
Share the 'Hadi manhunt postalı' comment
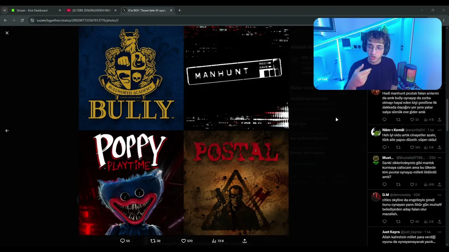click(439, 120)
